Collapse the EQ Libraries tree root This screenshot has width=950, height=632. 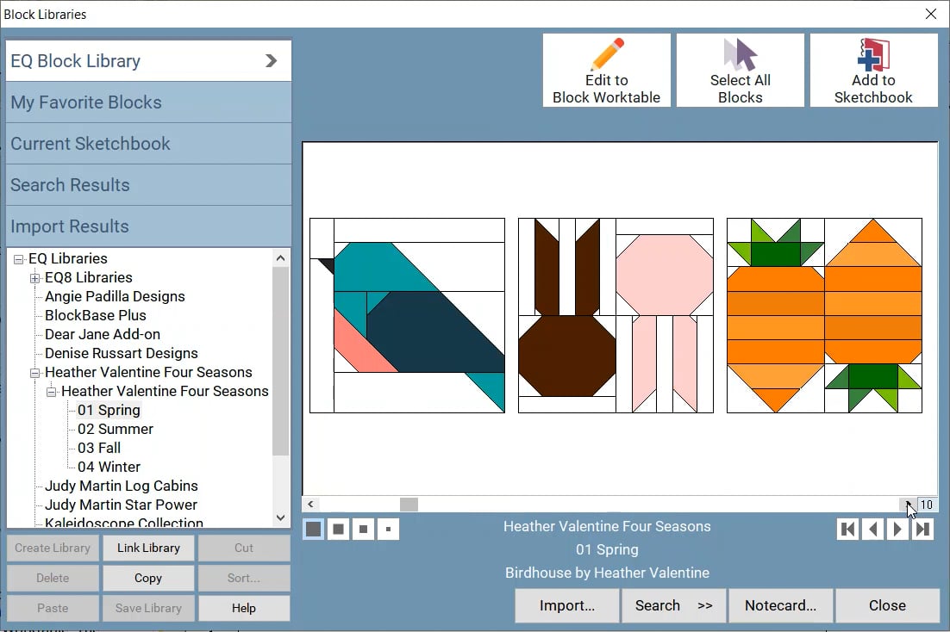[x=19, y=259]
